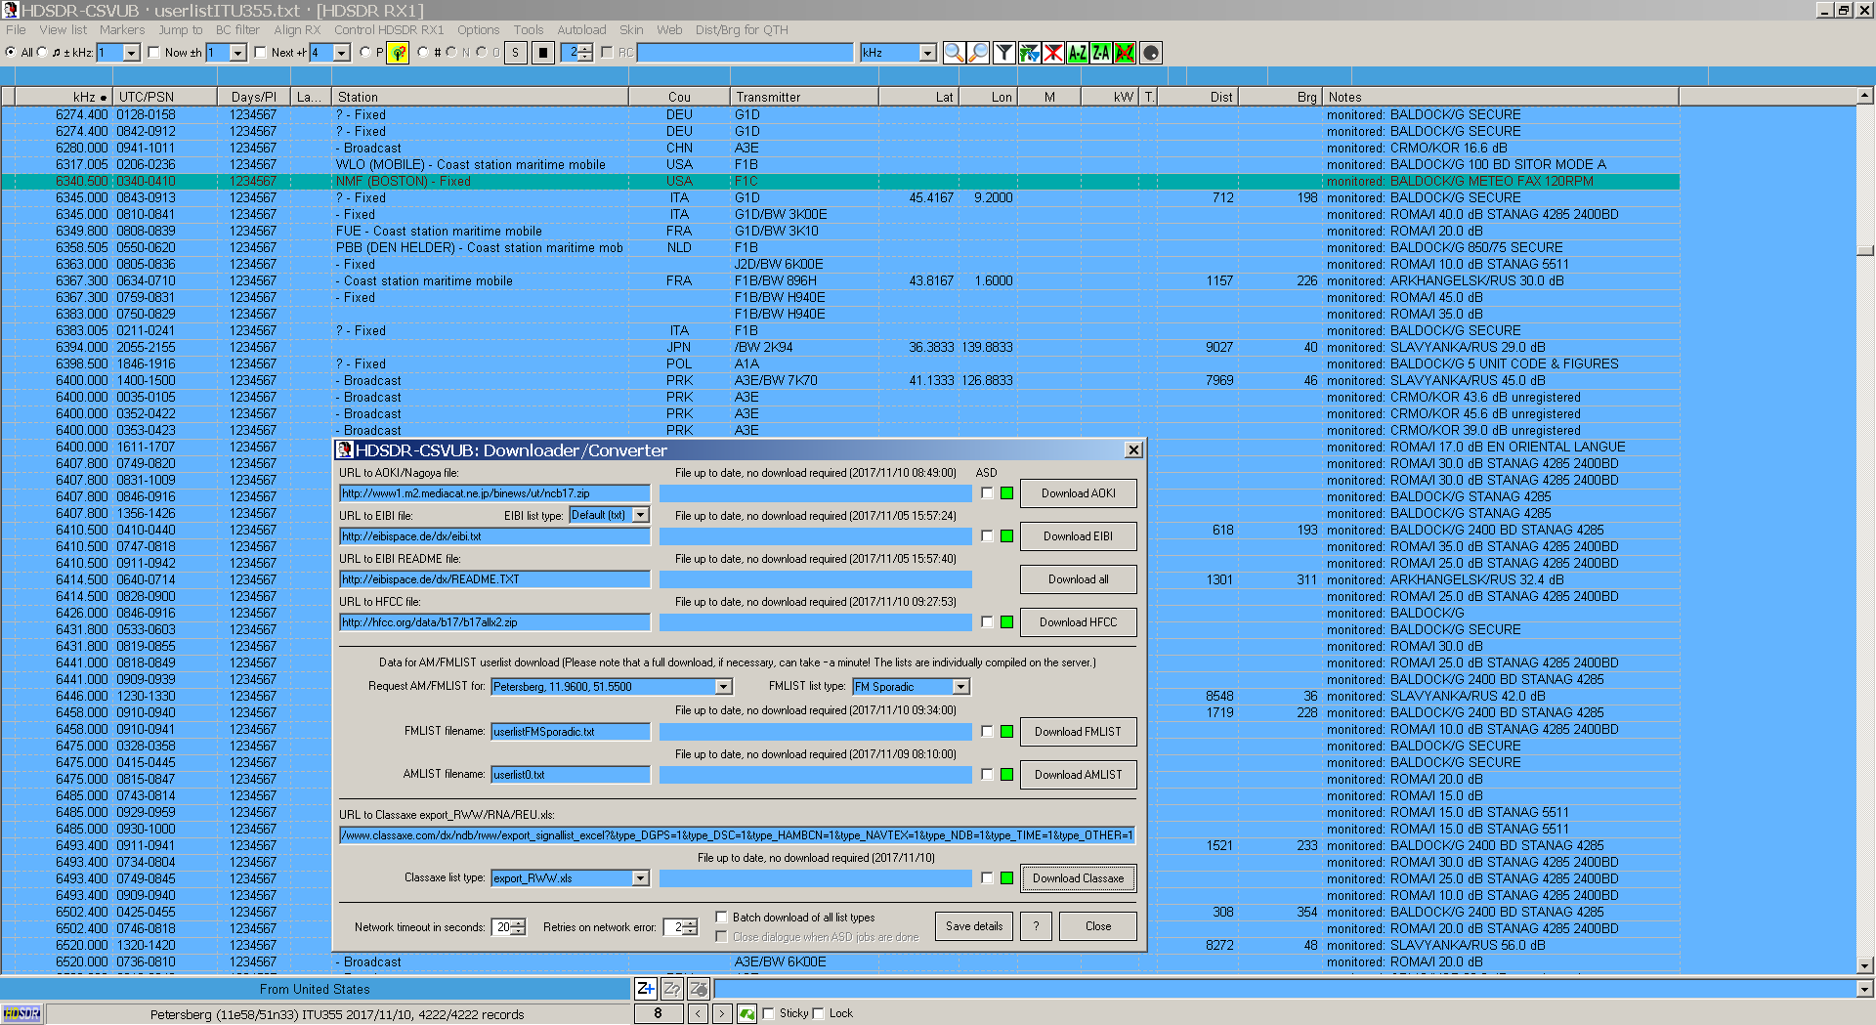Click the left magnifying glass search icon
1876x1025 pixels.
click(x=954, y=53)
